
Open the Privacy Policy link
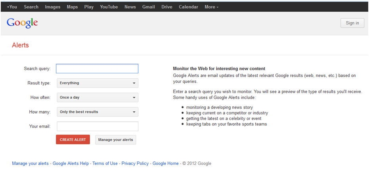[x=135, y=164]
